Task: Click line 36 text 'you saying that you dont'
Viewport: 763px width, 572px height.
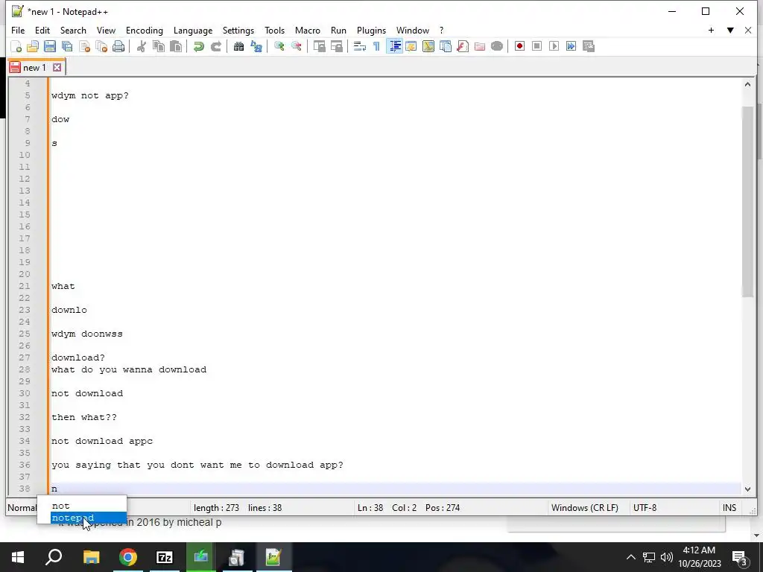Action: pyautogui.click(x=123, y=465)
